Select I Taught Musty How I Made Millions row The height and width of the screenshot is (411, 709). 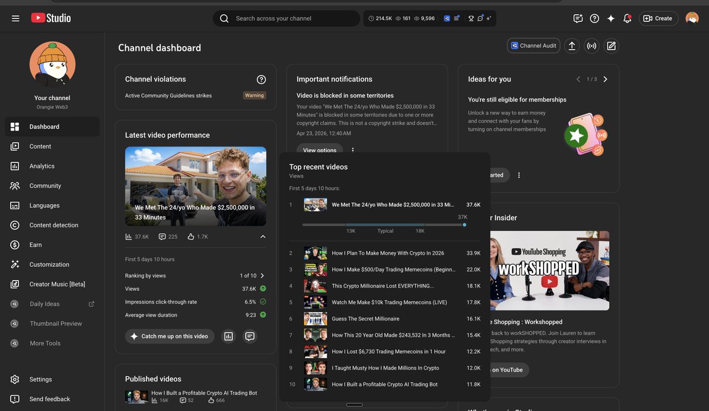click(385, 368)
